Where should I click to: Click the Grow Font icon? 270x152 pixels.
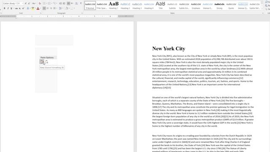25,3
